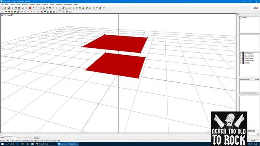Viewport: 260px width, 146px height.
Task: Click the first magnifier zoom icon
Action: click(41, 8)
